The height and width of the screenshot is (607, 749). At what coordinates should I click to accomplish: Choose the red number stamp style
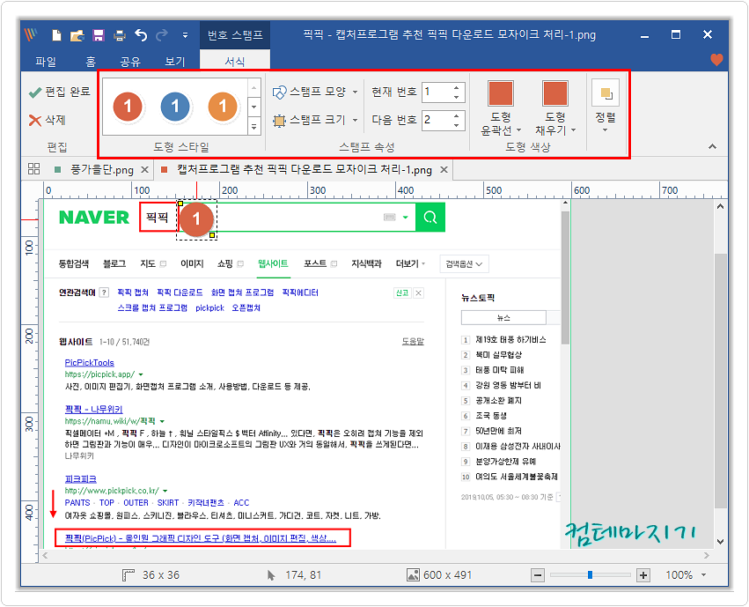[x=128, y=107]
